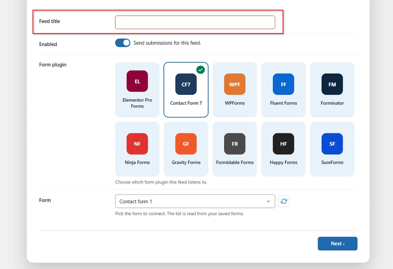Pick the GF Gravity Forms icon
Image resolution: width=393 pixels, height=269 pixels.
coord(186,144)
